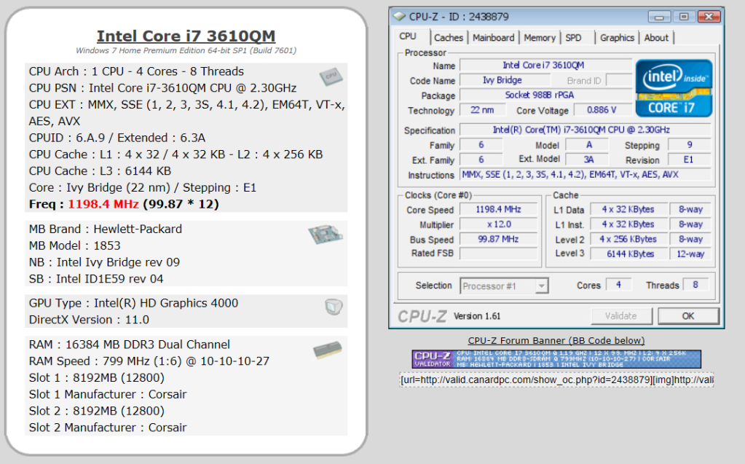Switch to the Graphics tab
The image size is (745, 464).
click(x=617, y=38)
